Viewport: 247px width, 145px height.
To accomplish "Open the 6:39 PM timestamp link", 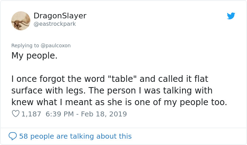I will 59,114.
